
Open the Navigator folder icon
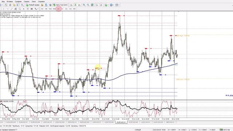click(14, 5)
